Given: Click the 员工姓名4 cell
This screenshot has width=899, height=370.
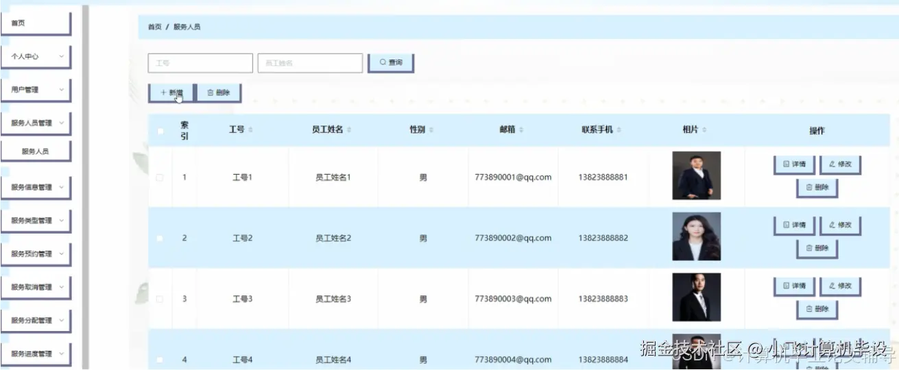Looking at the screenshot, I should point(333,360).
